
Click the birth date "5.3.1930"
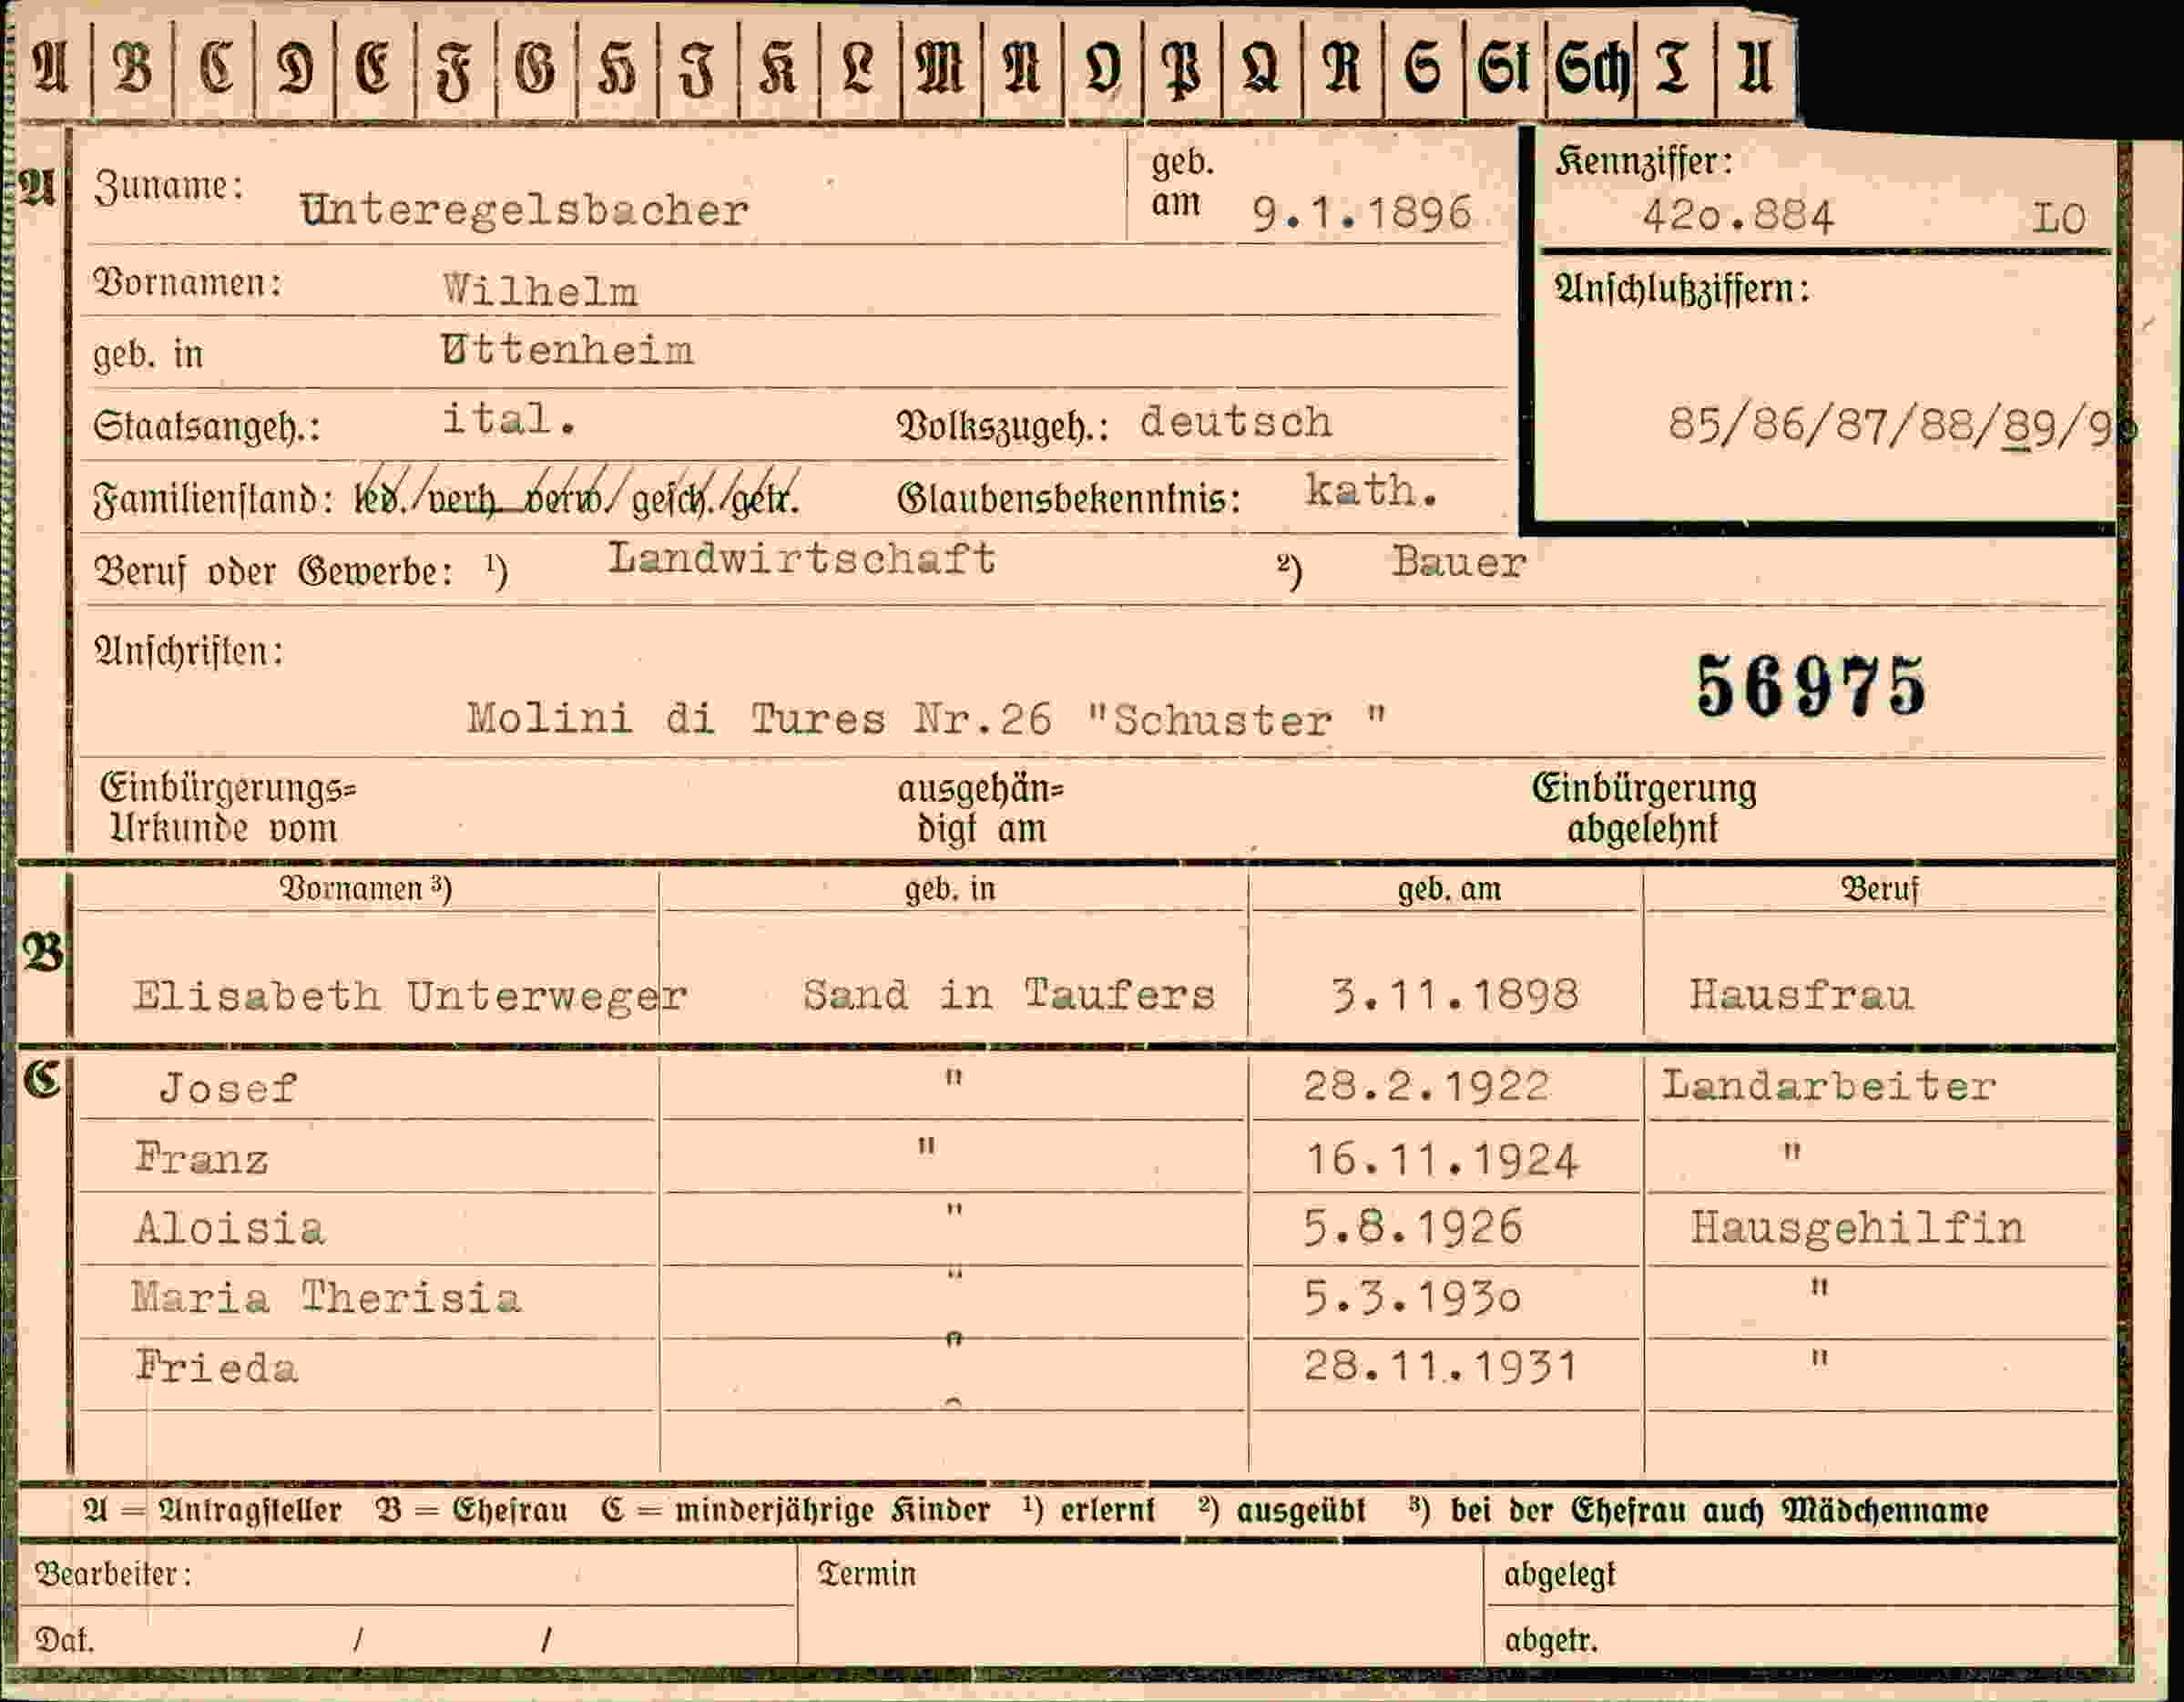click(1412, 1297)
